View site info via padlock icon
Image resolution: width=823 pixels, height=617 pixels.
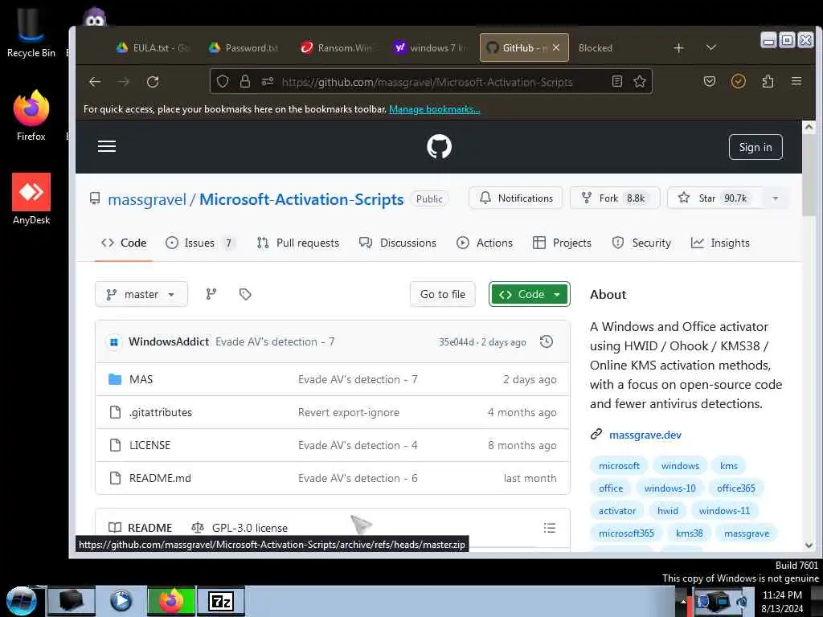[x=244, y=82]
